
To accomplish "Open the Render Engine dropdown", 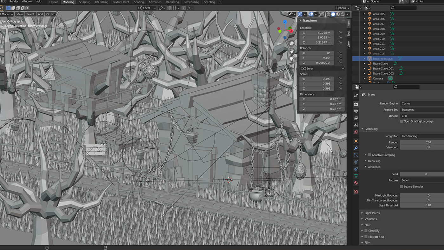I will point(422,103).
